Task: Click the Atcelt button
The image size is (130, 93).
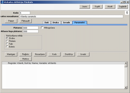Action: click(110, 7)
